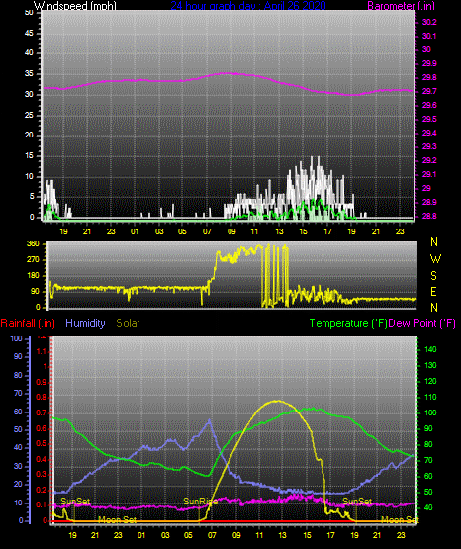Select the Rainfall (.in) legend label
The width and height of the screenshot is (461, 549).
point(28,323)
